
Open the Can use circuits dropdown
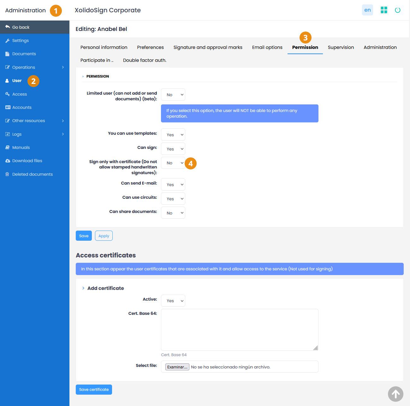(x=173, y=199)
